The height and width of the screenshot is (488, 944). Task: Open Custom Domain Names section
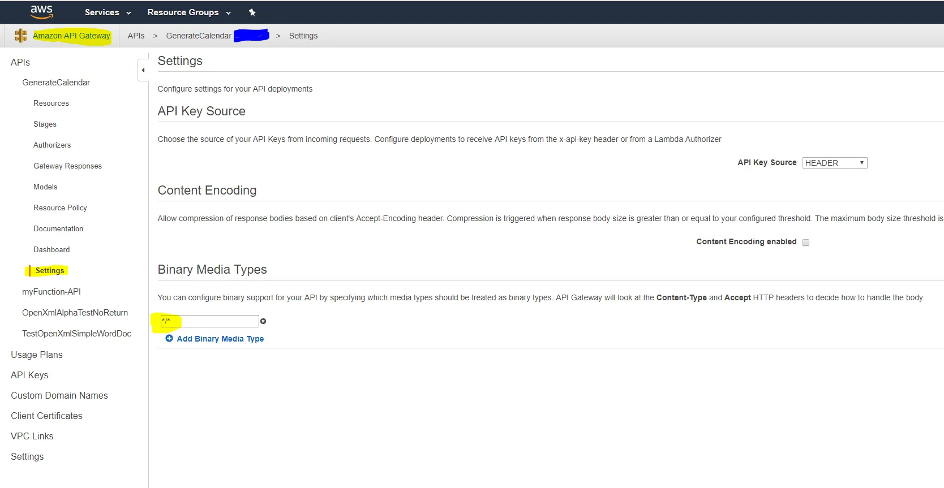[x=59, y=395]
